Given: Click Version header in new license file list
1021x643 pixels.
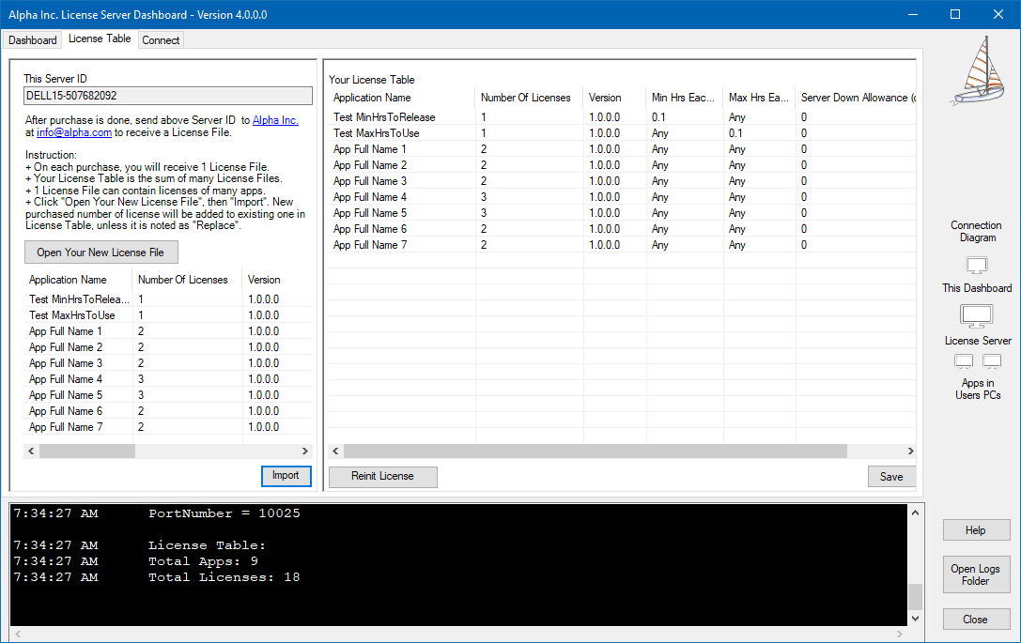Looking at the screenshot, I should [277, 280].
